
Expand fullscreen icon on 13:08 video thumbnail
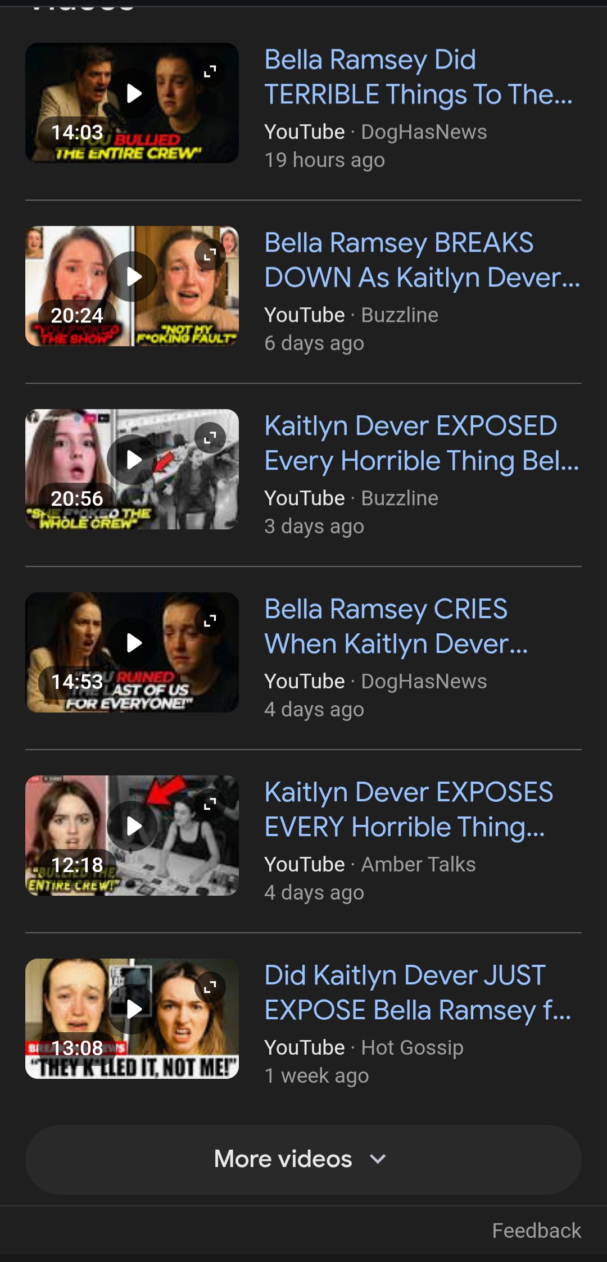[210, 987]
